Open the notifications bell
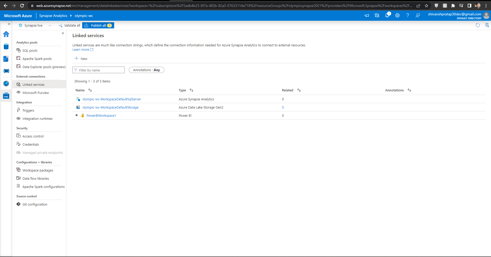The image size is (491, 257). point(387,15)
